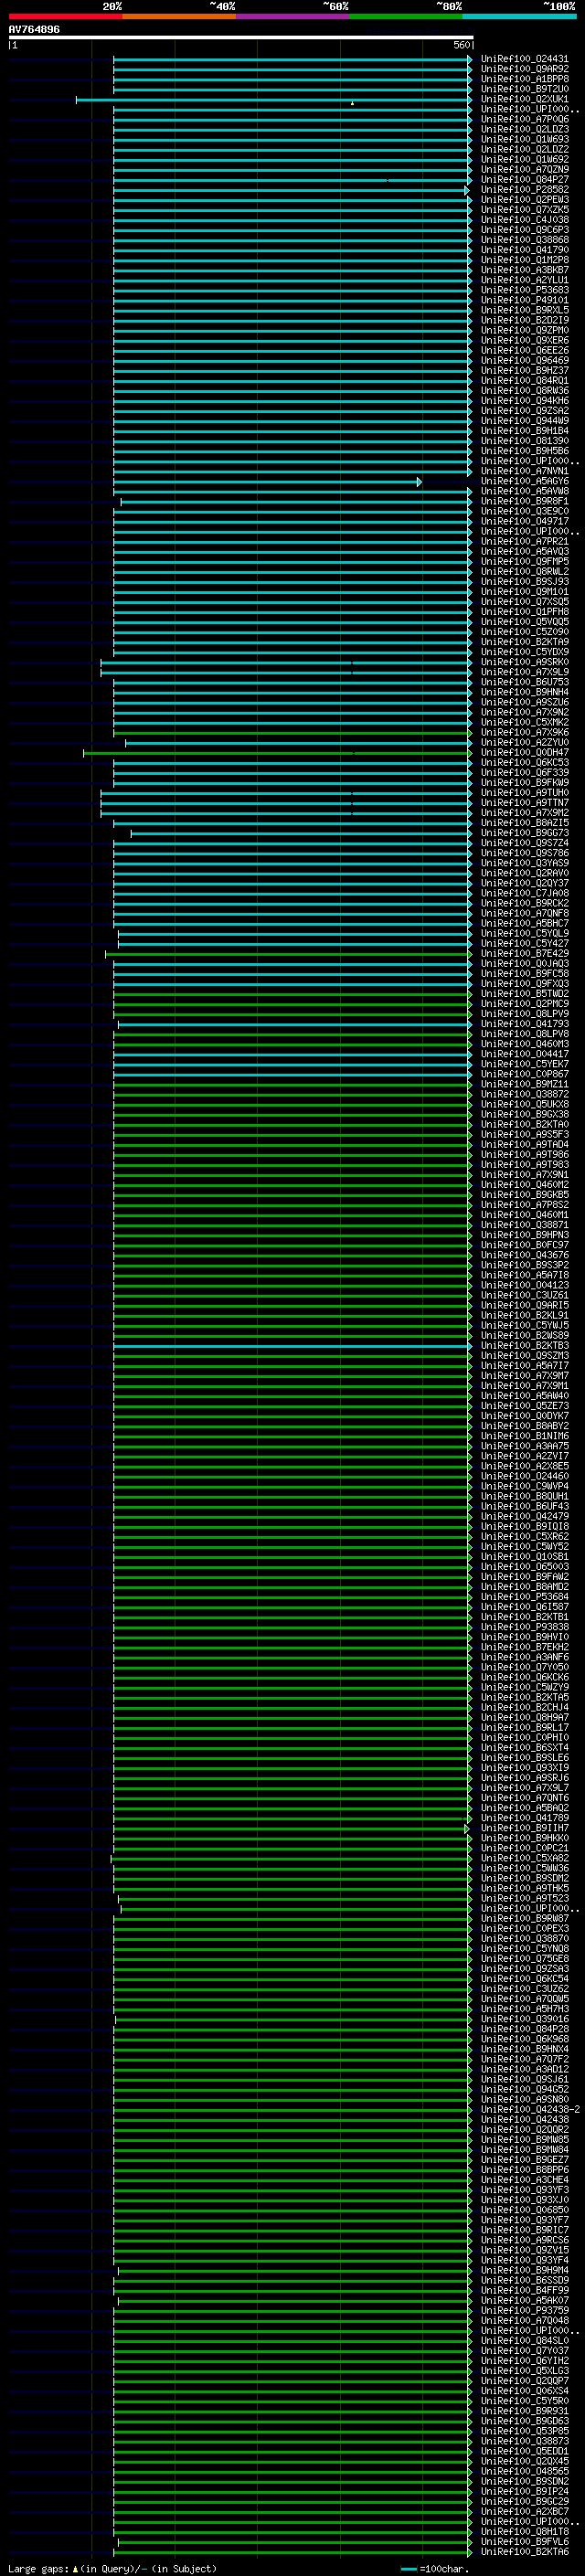
Task: Select label UniRef100_Q38872
Action: pos(524,1094)
